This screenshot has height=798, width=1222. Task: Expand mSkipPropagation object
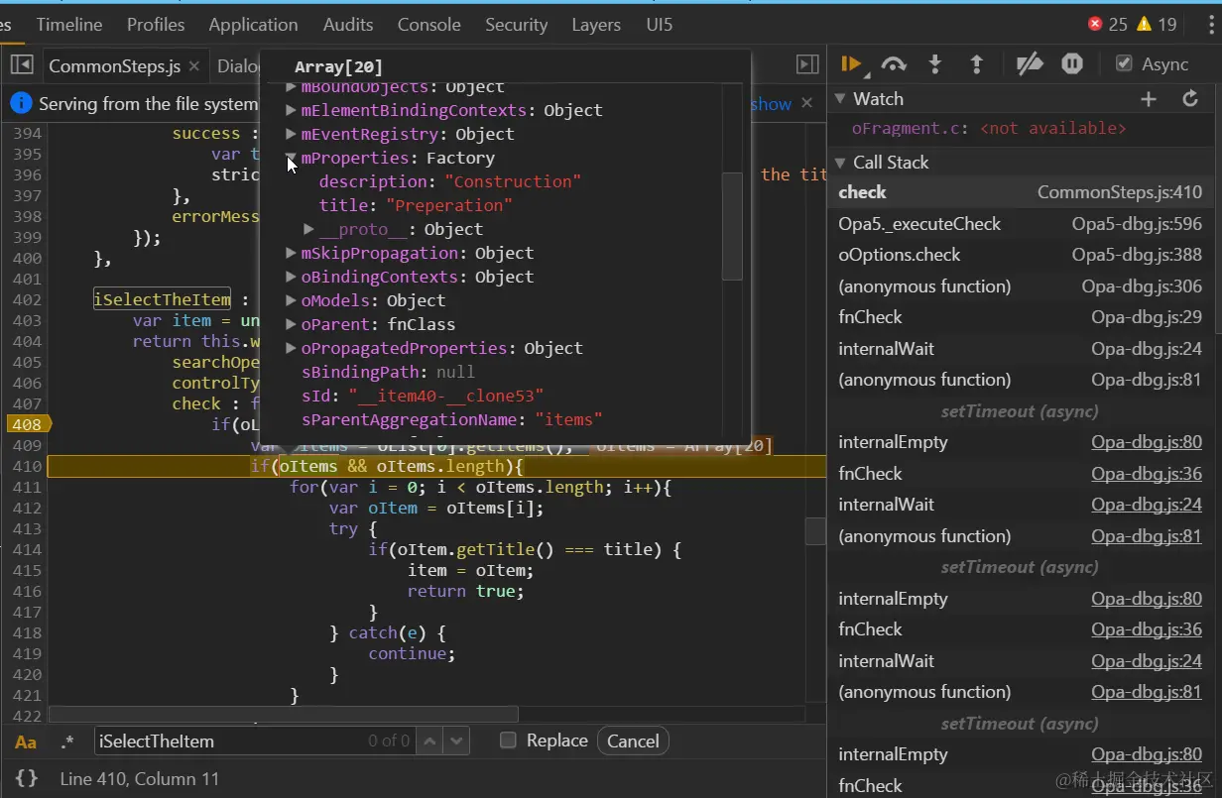click(x=291, y=253)
